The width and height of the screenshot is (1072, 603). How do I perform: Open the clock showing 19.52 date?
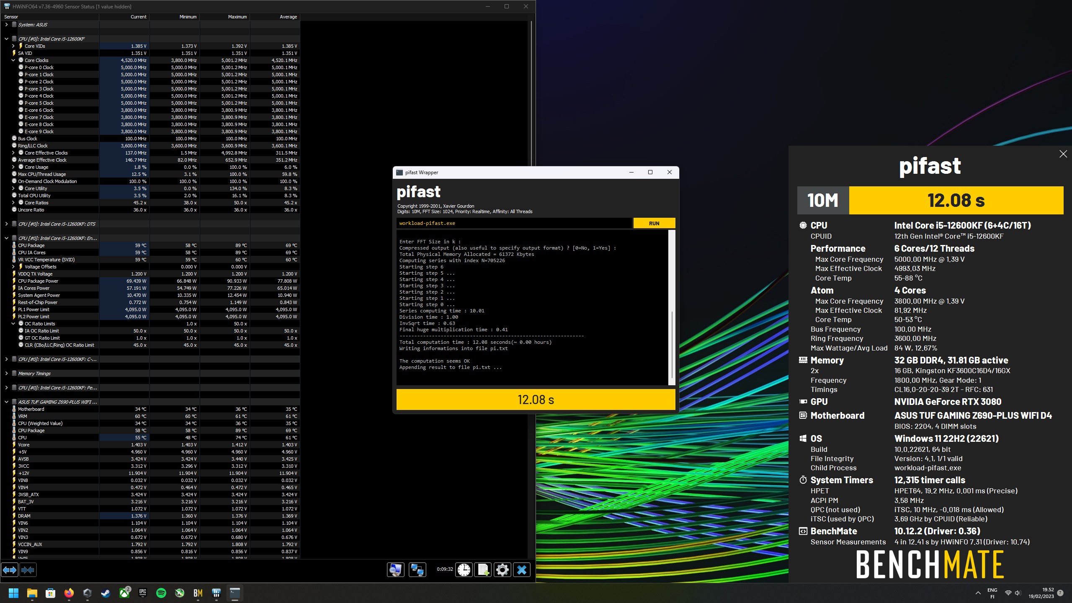tap(1041, 593)
